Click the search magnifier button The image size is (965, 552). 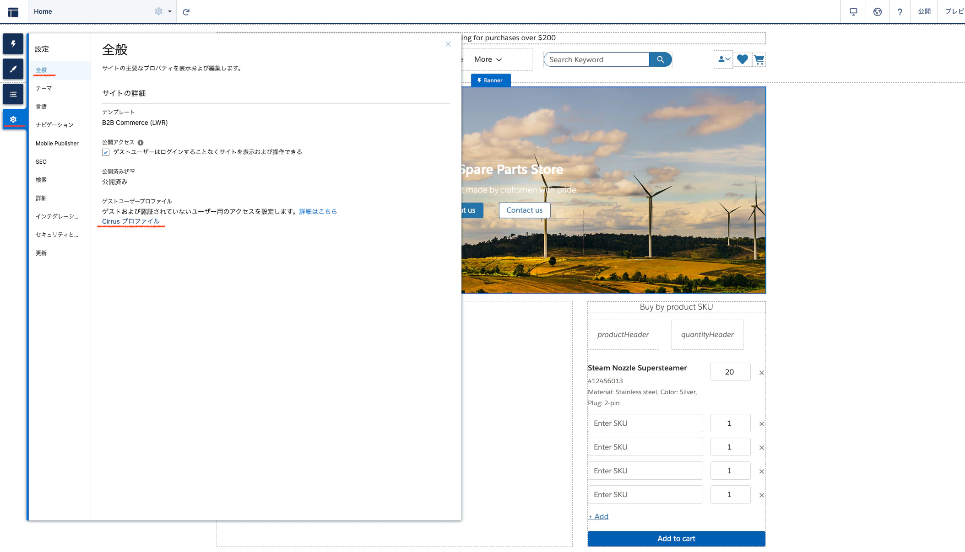coord(660,59)
